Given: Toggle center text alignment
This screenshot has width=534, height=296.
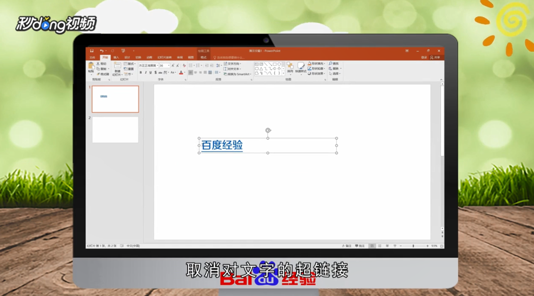Looking at the screenshot, I should pos(195,73).
